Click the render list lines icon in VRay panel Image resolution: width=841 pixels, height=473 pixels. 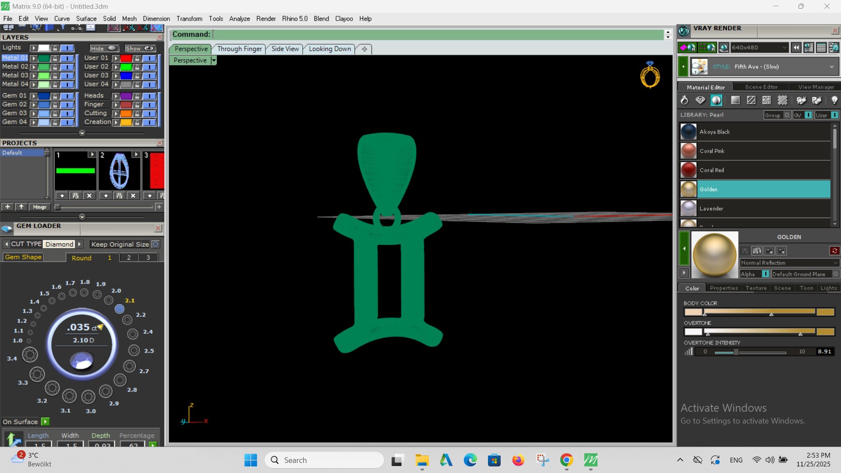click(x=821, y=47)
